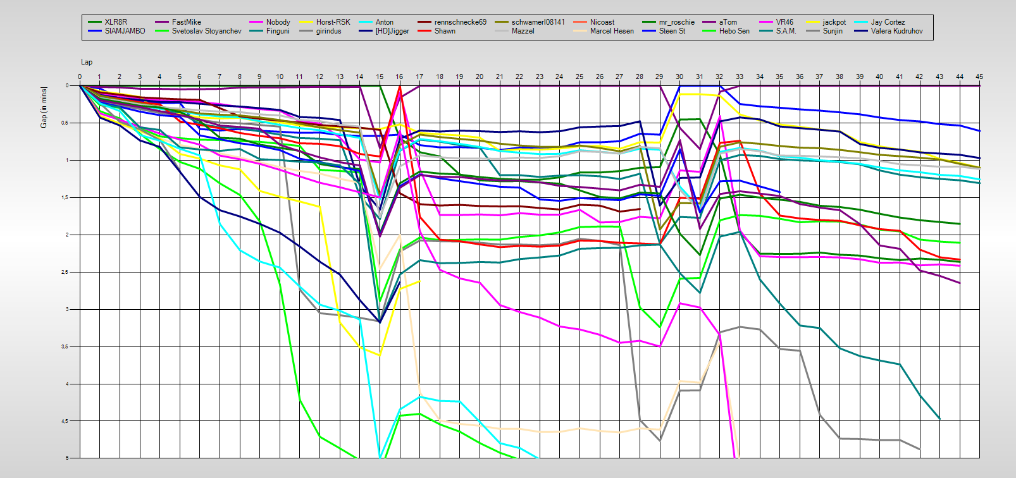This screenshot has width=1016, height=478.
Task: Click the [HD]Jigger legend entry
Action: coord(392,31)
